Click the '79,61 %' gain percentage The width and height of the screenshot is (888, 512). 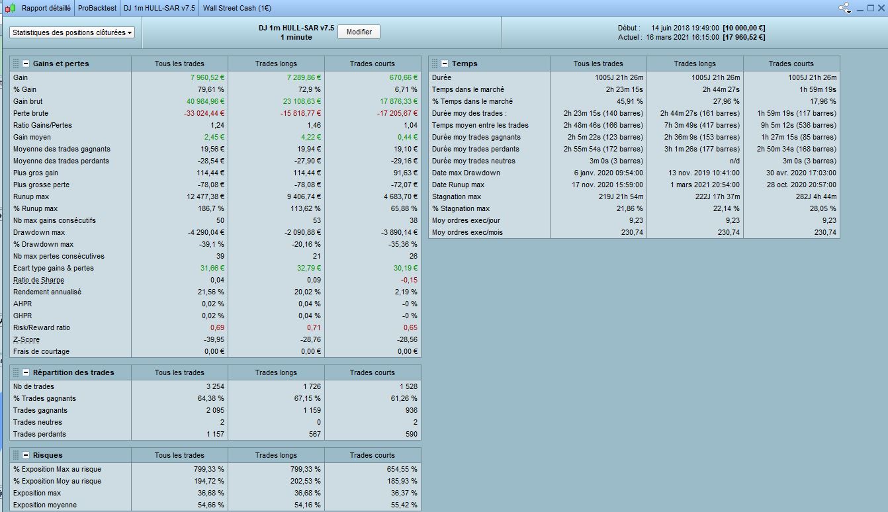click(210, 89)
